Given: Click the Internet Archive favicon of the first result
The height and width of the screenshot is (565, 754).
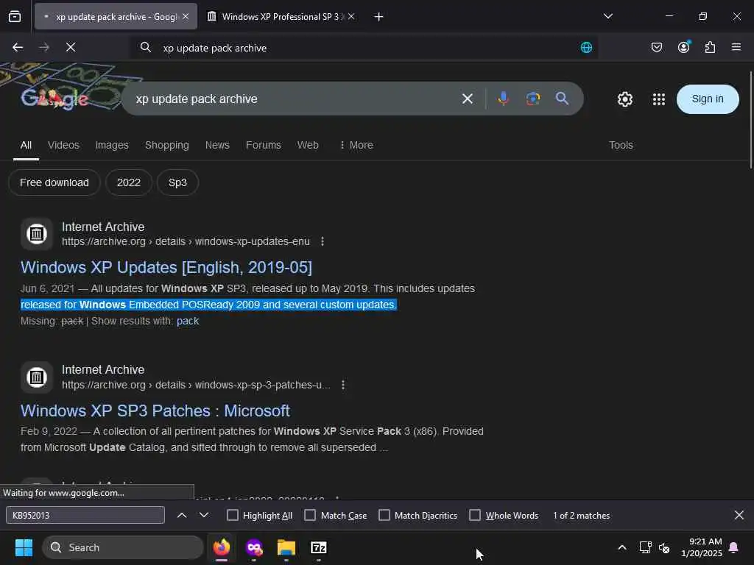Looking at the screenshot, I should (x=37, y=234).
